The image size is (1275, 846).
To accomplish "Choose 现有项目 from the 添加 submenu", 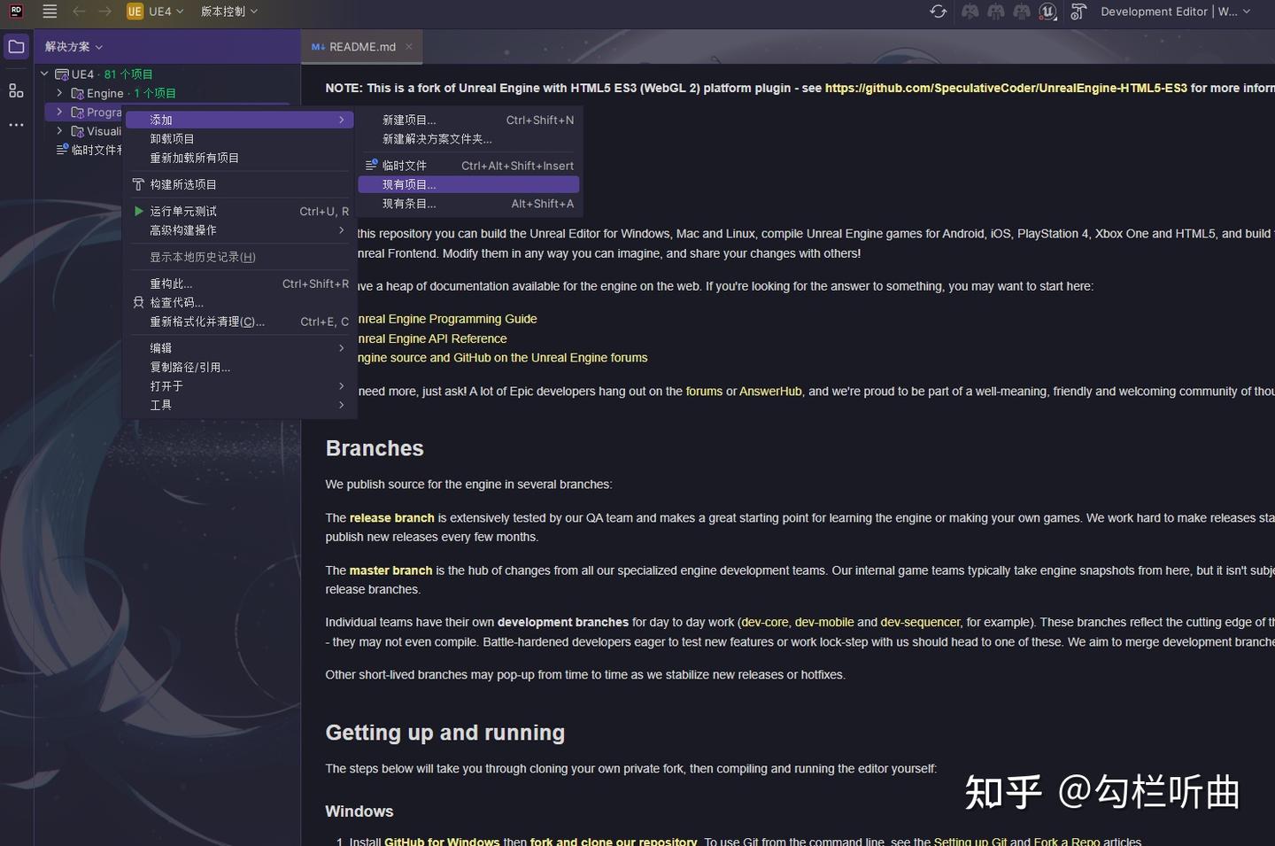I will [406, 184].
